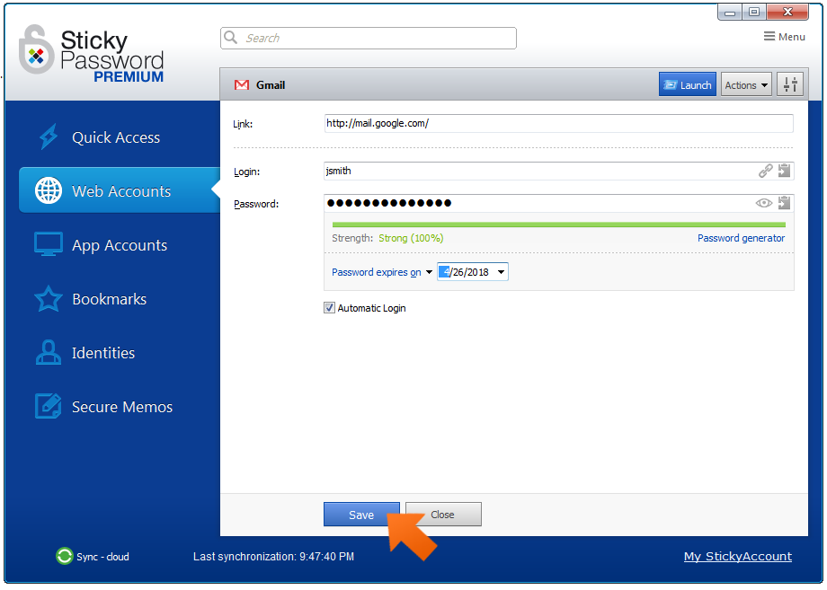
Task: Click the Web Accounts globe icon
Action: click(x=48, y=190)
